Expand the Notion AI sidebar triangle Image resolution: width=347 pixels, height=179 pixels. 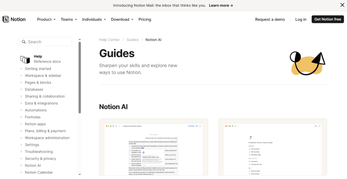[x=21, y=165]
